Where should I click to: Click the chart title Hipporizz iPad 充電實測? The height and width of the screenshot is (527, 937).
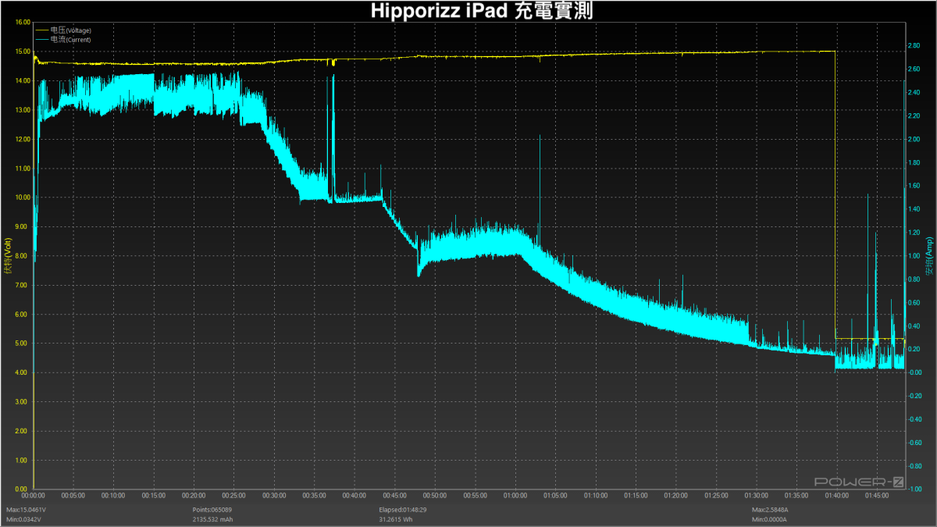(481, 10)
